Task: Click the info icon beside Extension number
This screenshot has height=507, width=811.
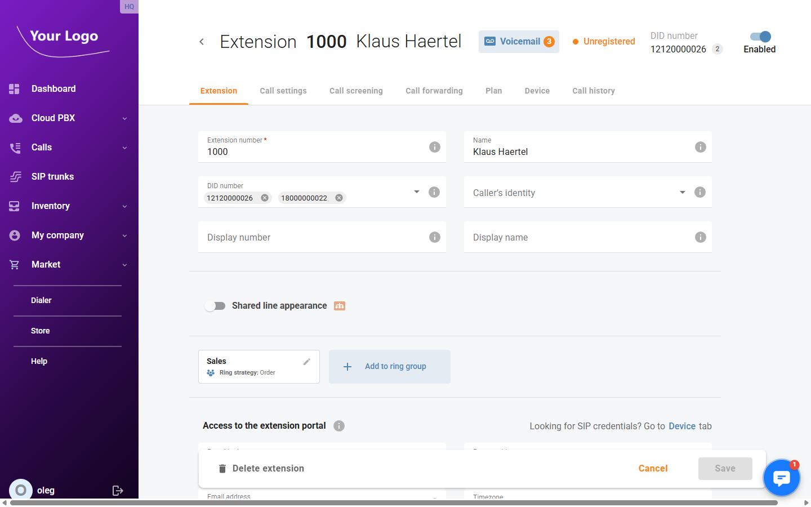Action: (x=434, y=146)
